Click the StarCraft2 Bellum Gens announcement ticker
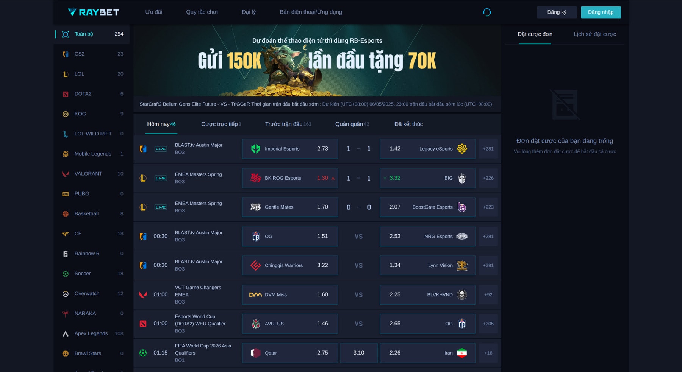The height and width of the screenshot is (372, 682). pyautogui.click(x=317, y=104)
